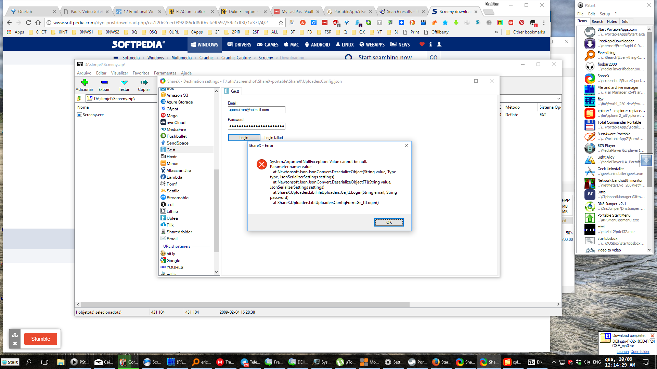657x369 pixels.
Task: Open Task View from the taskbar
Action: 44,362
